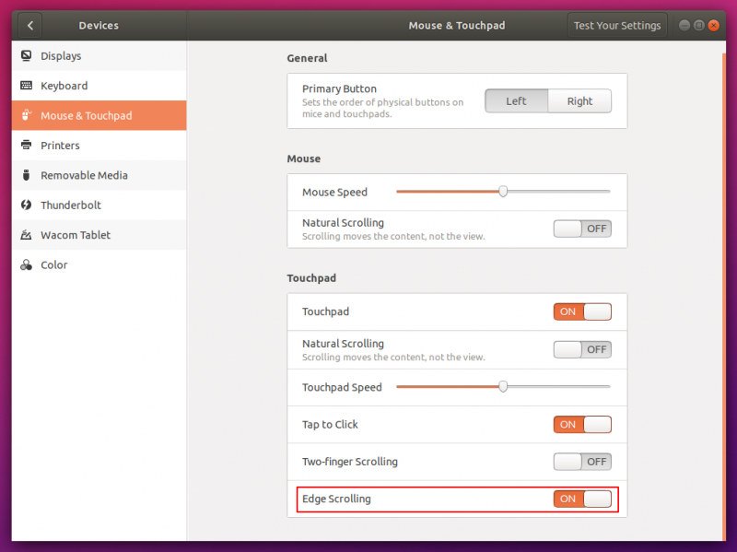Open Removable Media settings using its USB icon

tap(26, 175)
